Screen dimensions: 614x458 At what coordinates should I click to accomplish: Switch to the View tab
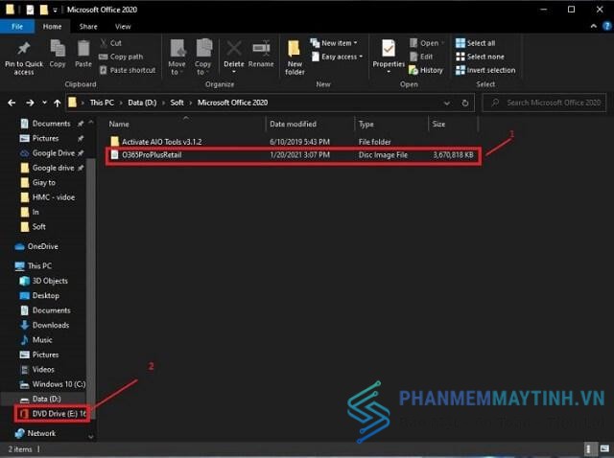pyautogui.click(x=123, y=26)
